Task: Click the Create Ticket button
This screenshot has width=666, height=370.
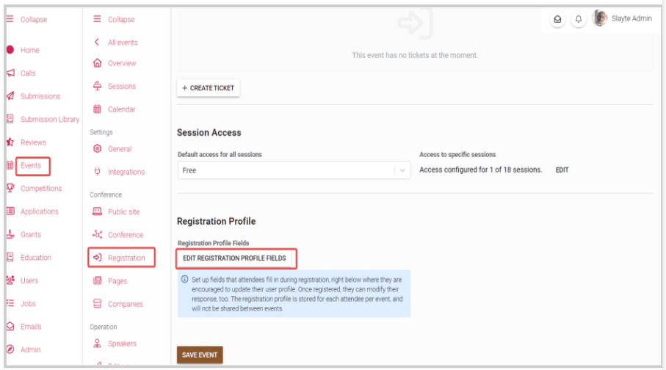Action: 208,88
